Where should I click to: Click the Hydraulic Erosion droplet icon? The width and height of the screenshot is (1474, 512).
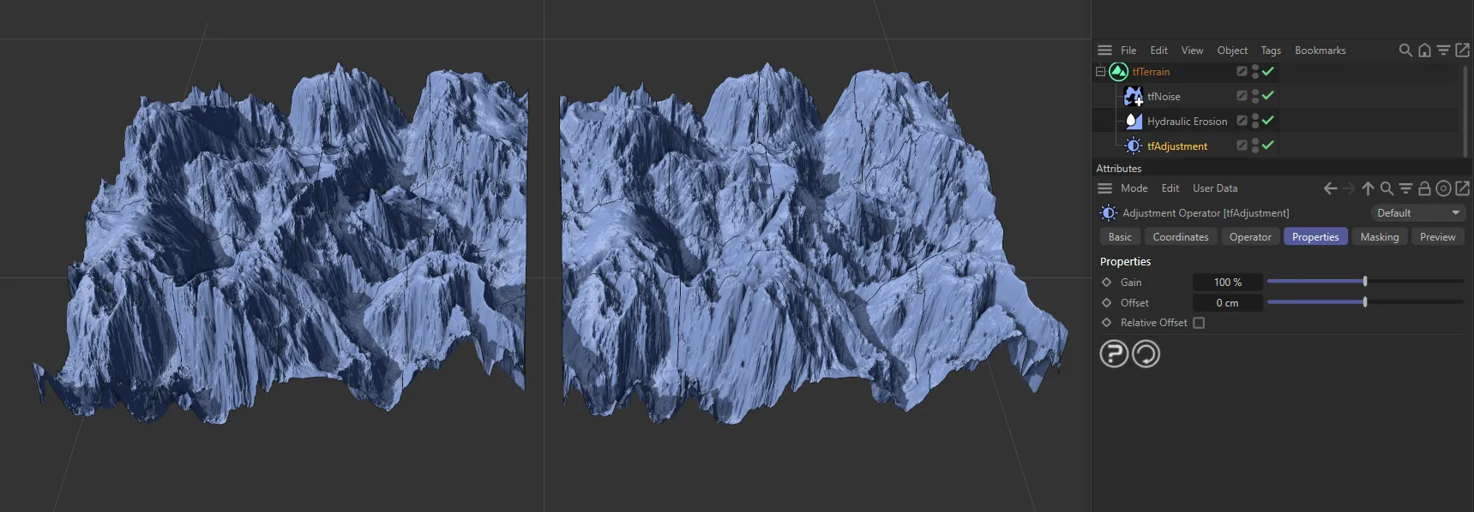pyautogui.click(x=1133, y=121)
